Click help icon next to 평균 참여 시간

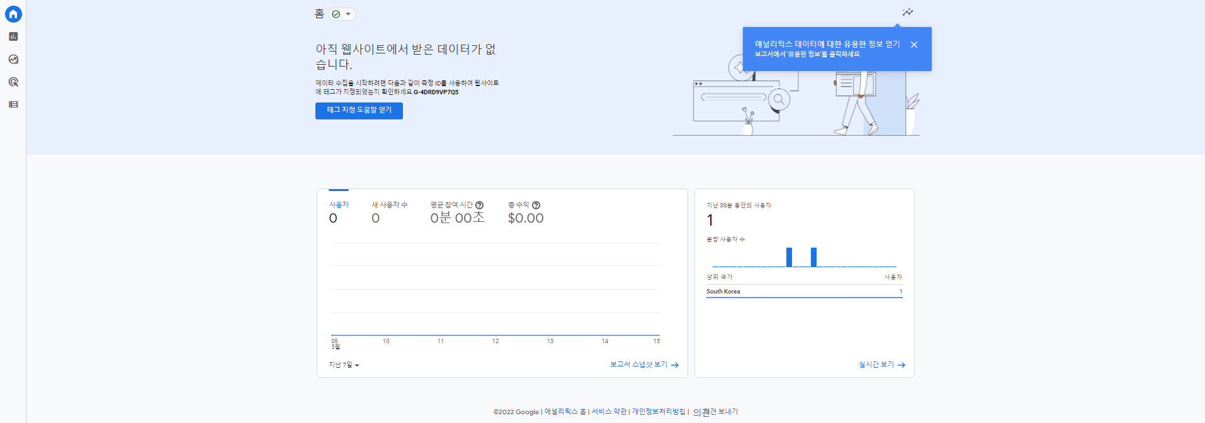480,206
